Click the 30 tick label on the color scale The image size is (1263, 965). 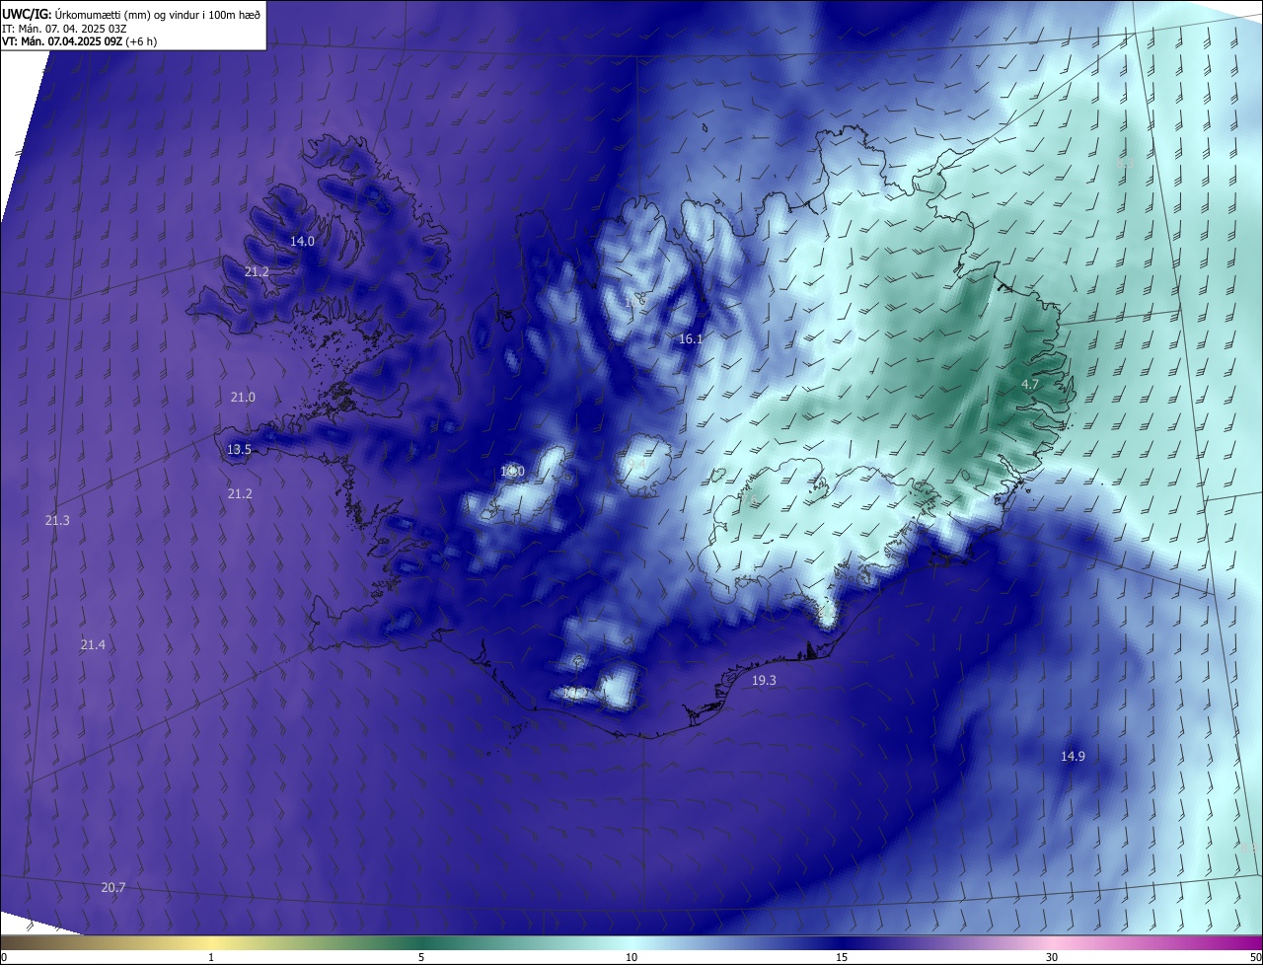coord(1052,957)
